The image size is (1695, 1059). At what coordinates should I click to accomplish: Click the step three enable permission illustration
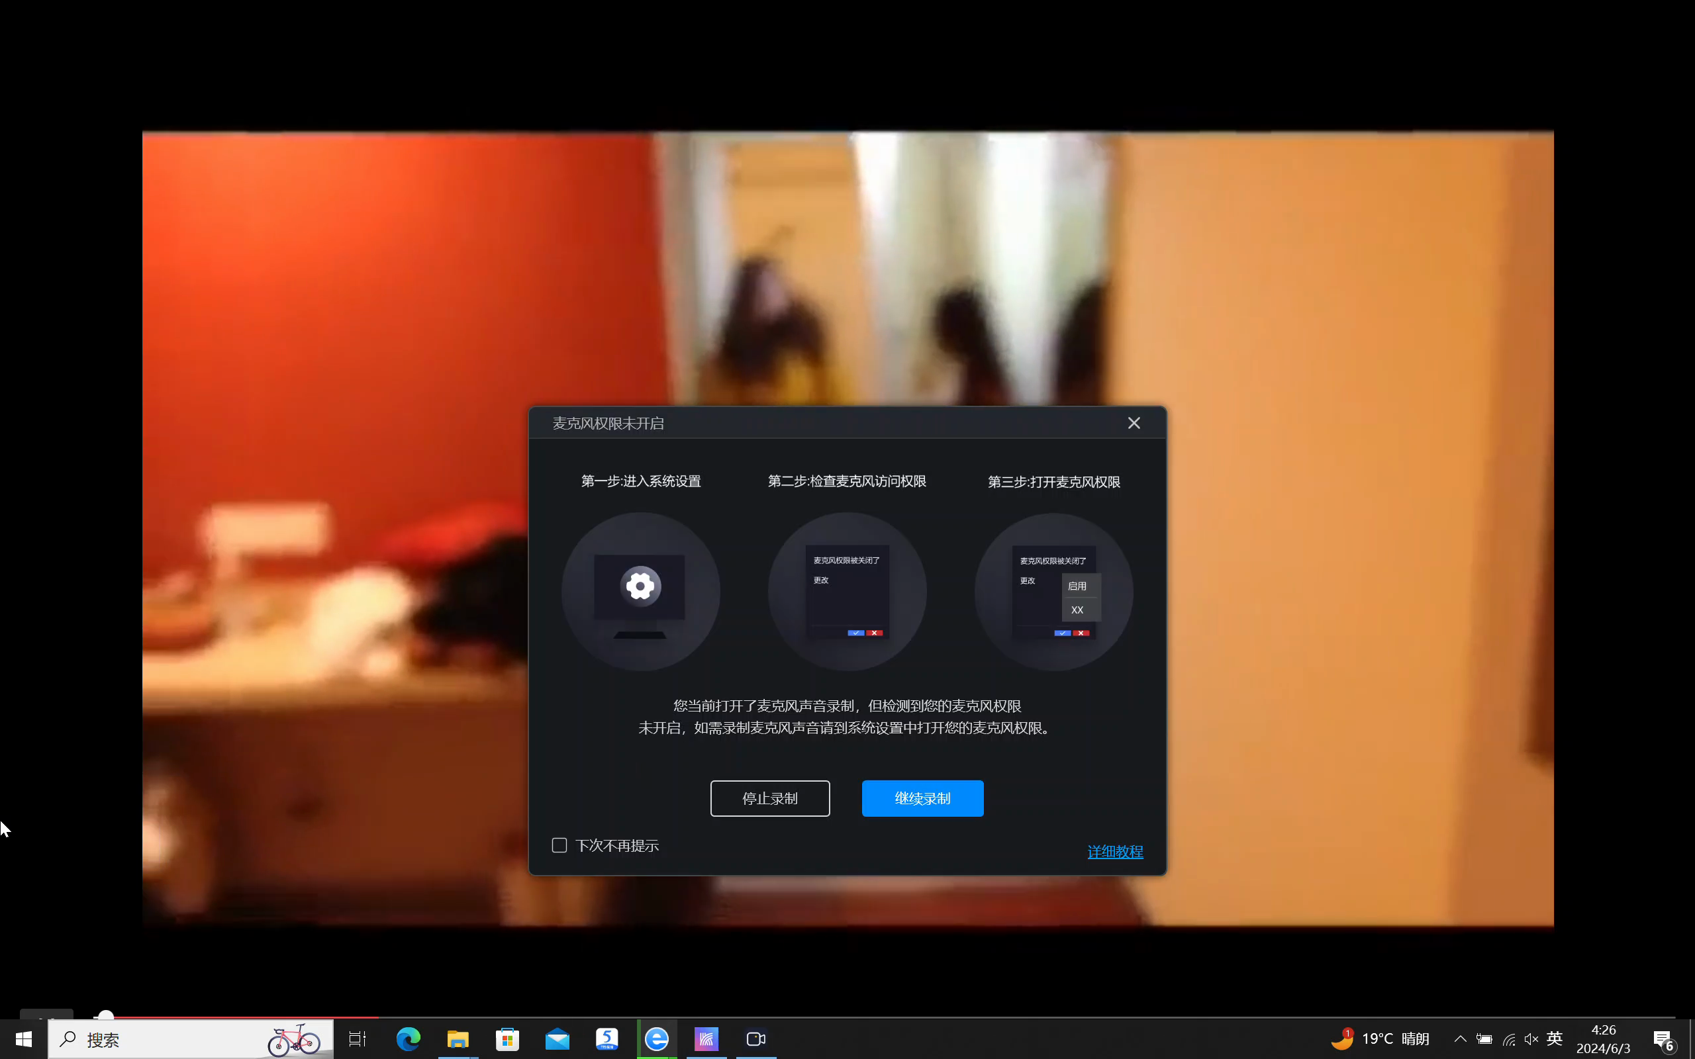pos(1053,591)
